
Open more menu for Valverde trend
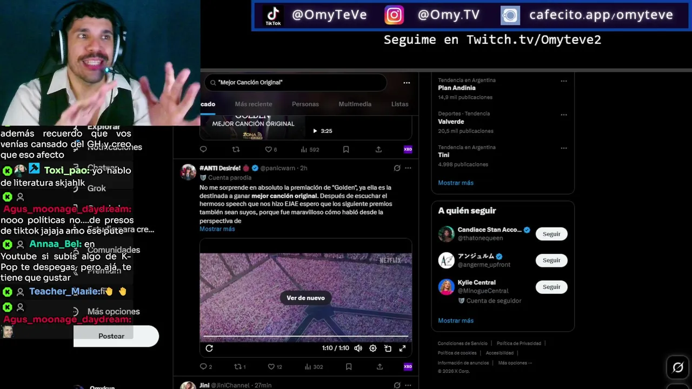(x=563, y=115)
